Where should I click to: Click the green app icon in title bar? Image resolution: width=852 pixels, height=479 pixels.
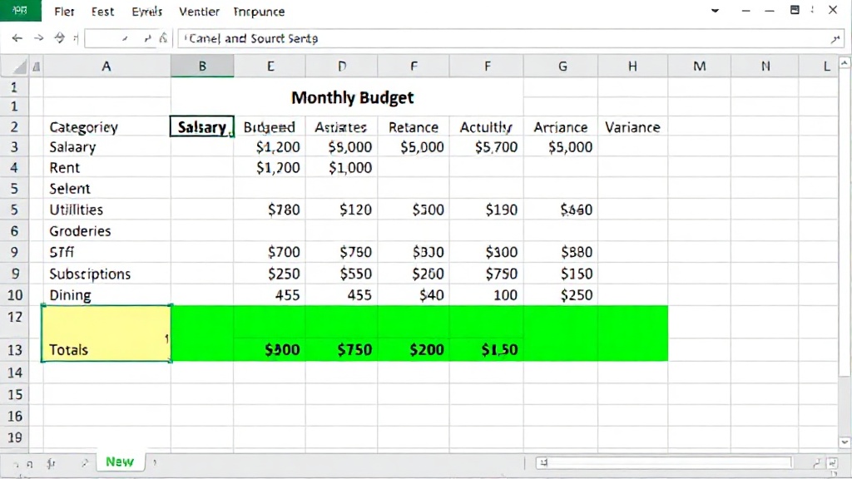(x=20, y=10)
